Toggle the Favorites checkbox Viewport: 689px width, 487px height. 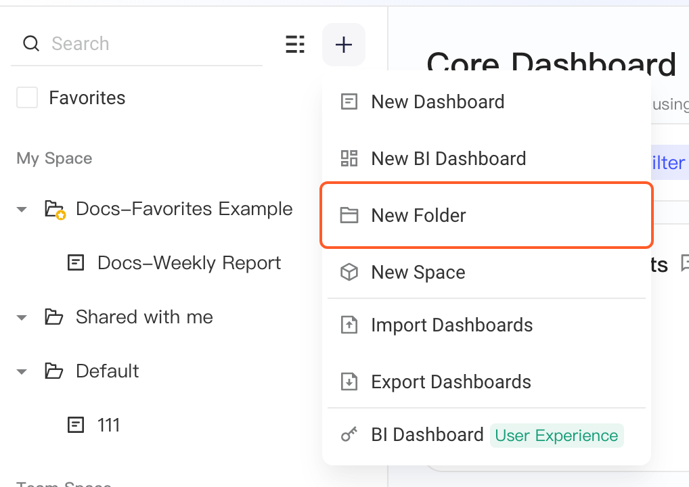[x=27, y=97]
